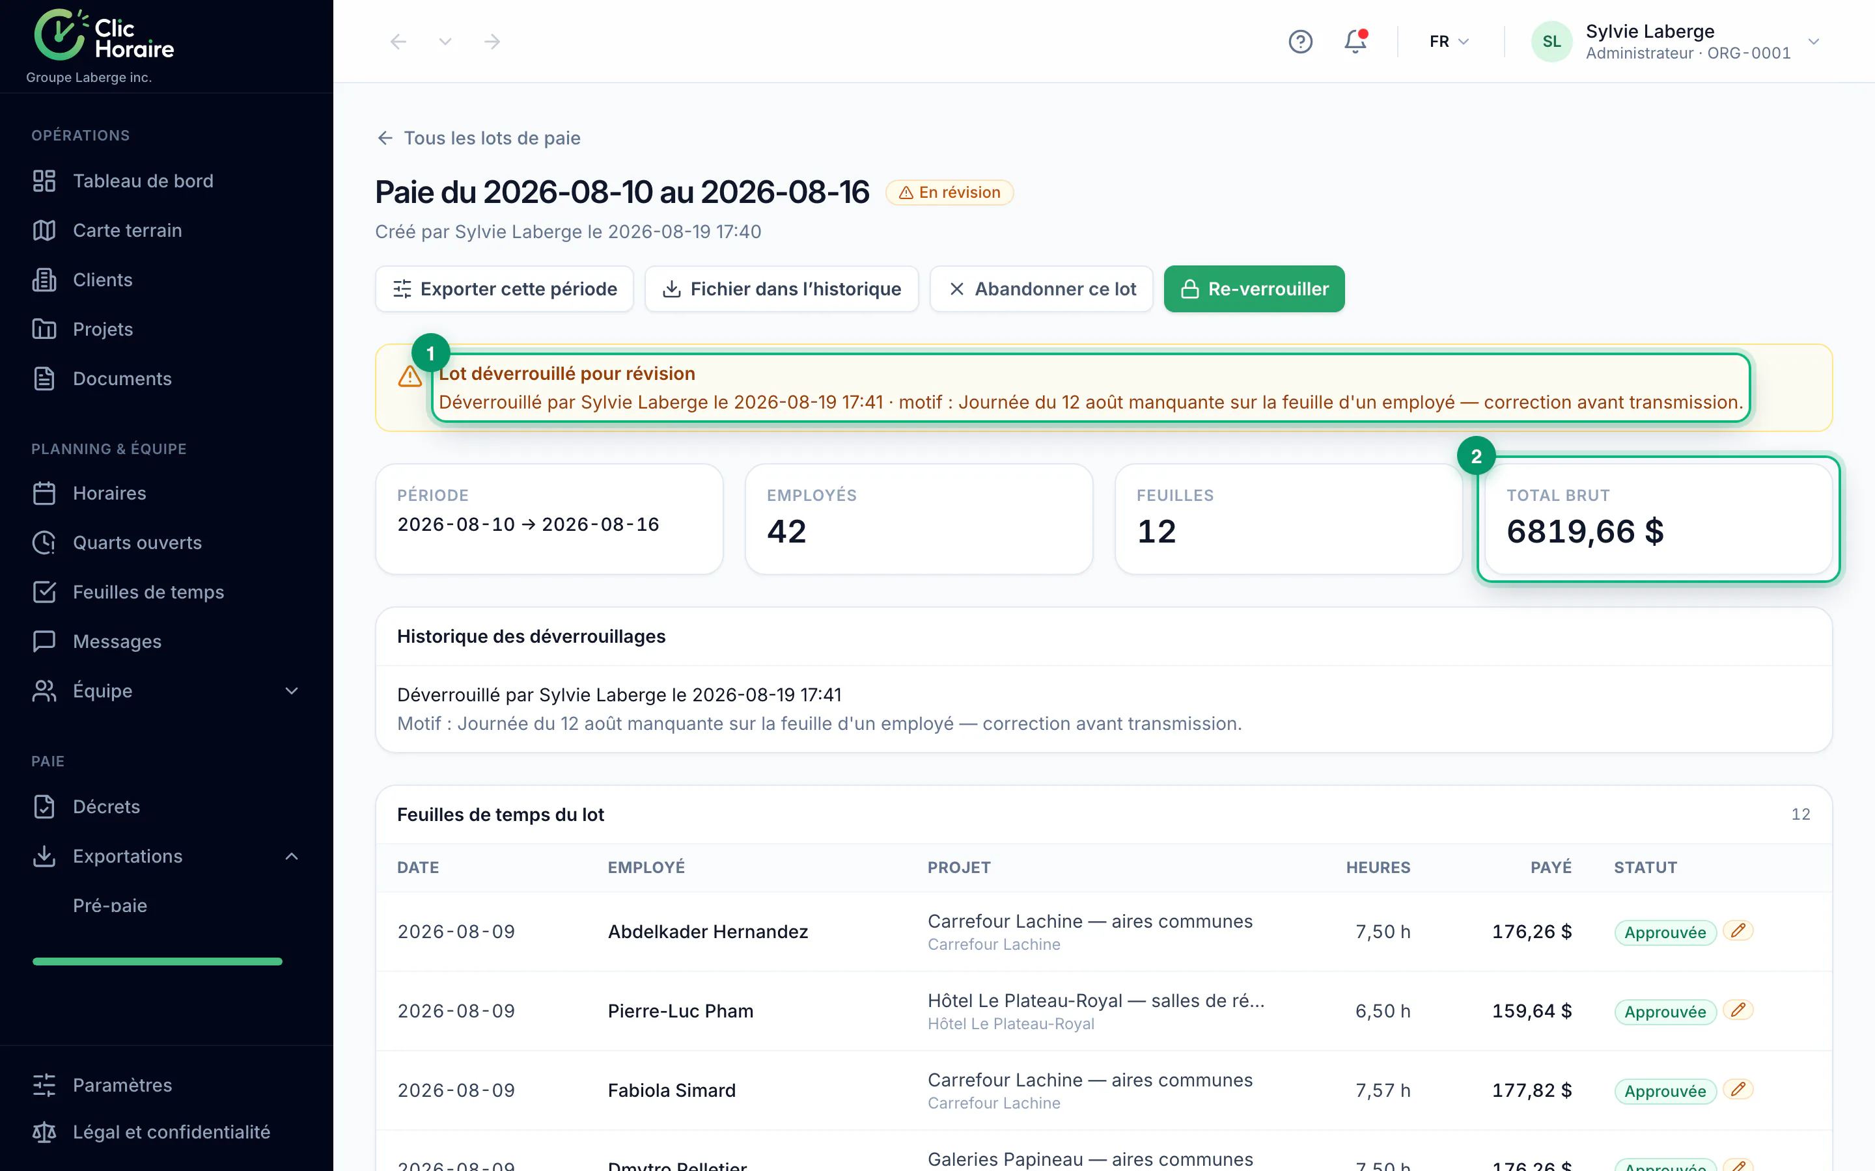Edit Abdelkader Hernandez timesheet with pencil icon
The width and height of the screenshot is (1875, 1171).
(1738, 930)
